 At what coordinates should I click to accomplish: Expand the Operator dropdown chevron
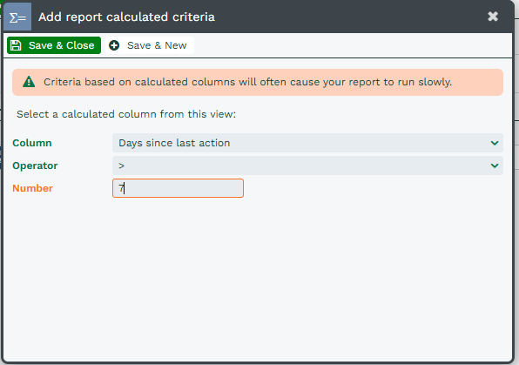click(x=495, y=166)
